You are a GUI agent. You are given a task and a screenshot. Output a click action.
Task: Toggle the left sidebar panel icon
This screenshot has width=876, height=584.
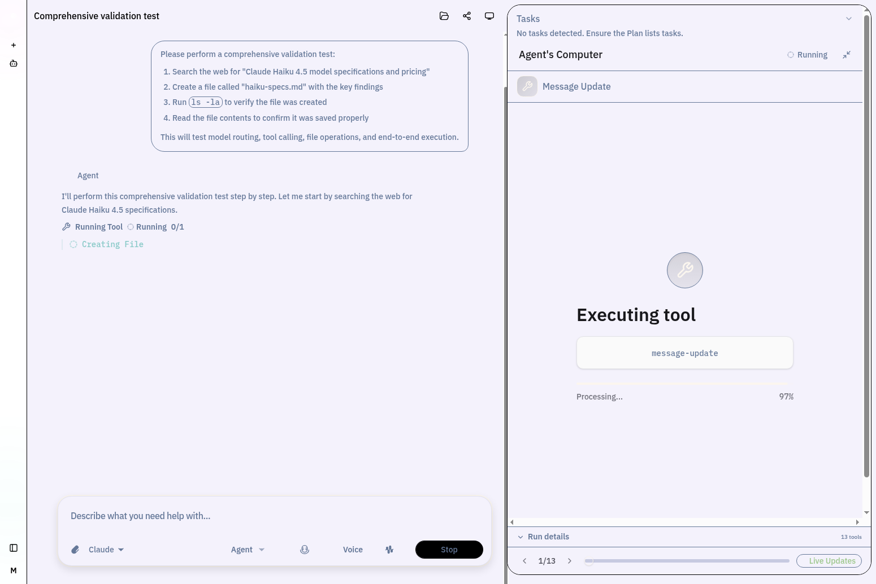[x=14, y=547]
